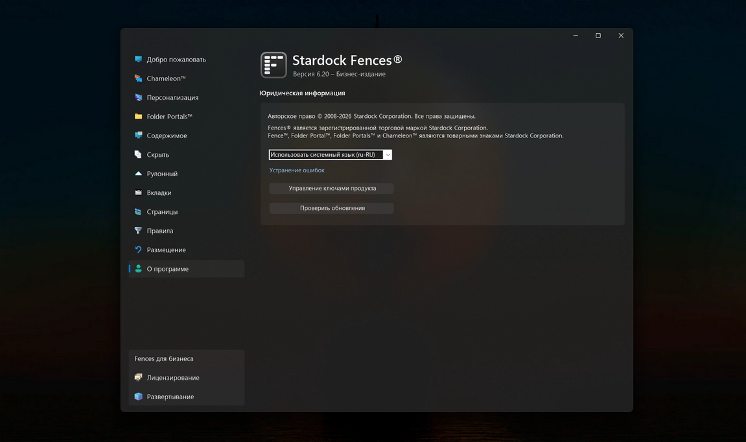The height and width of the screenshot is (442, 746).
Task: Close the Fences settings window
Action: (x=621, y=36)
